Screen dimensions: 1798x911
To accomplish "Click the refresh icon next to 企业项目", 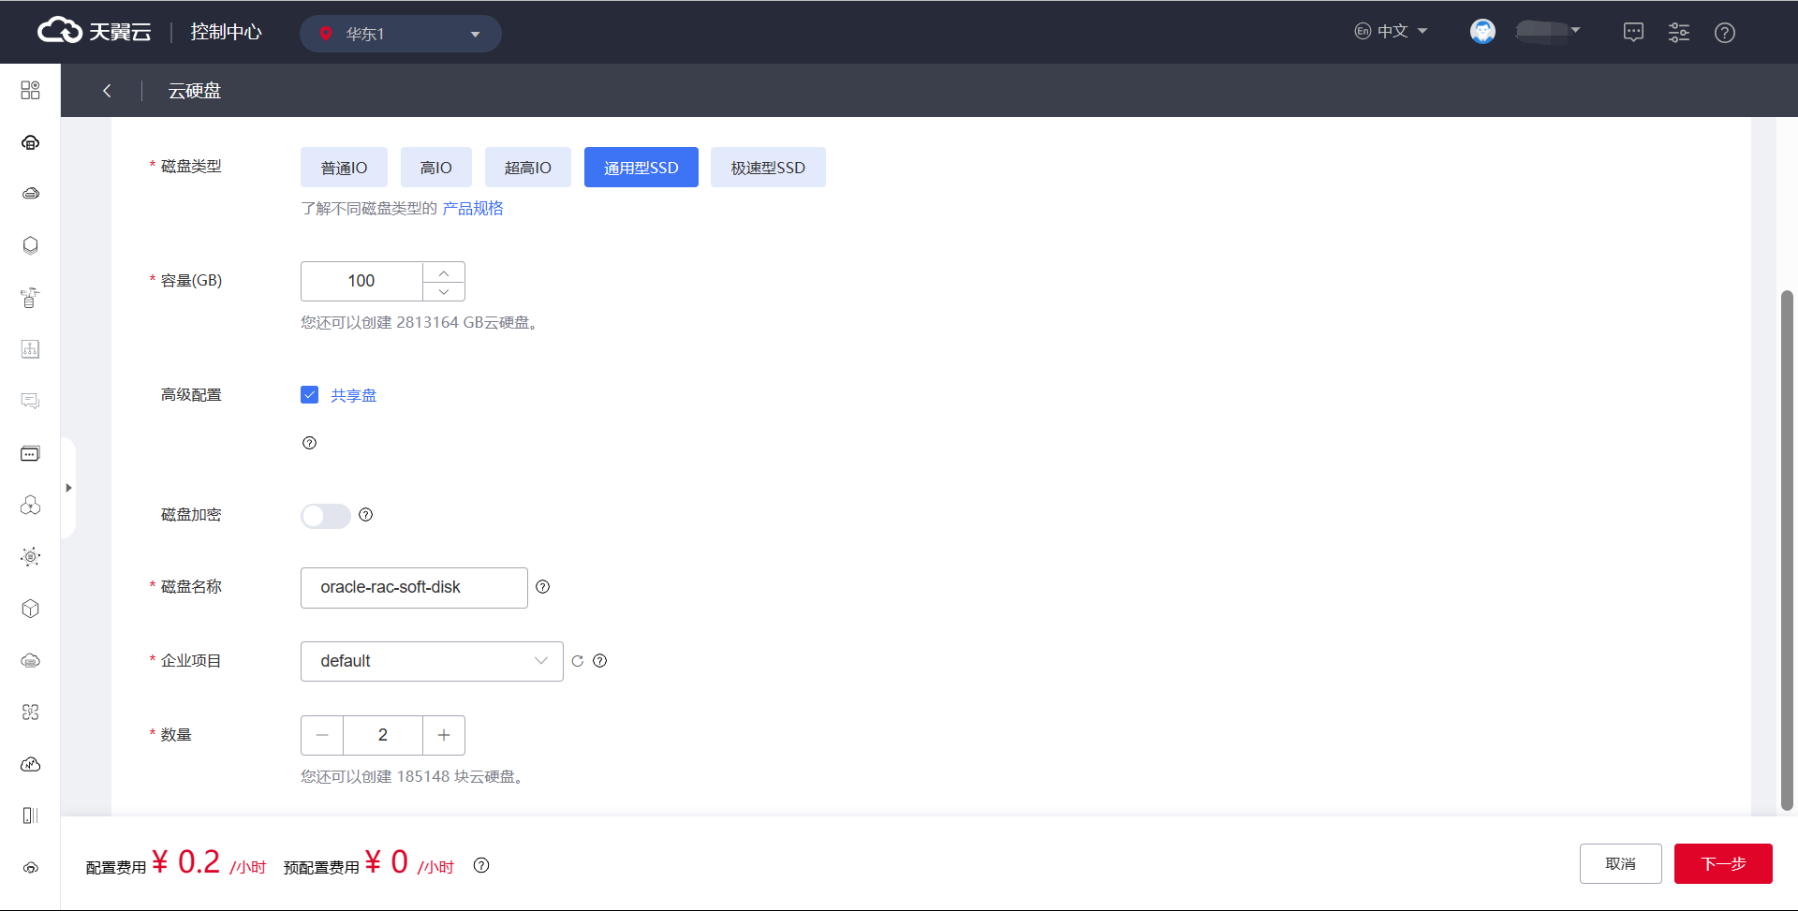I will [577, 661].
